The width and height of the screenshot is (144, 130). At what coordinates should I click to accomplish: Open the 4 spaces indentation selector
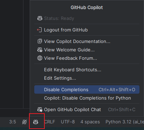pos(90,122)
